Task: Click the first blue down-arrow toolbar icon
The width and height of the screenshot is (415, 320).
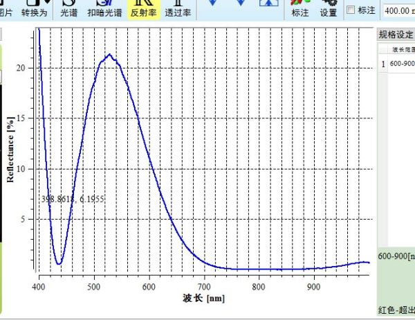Action: 212,4
